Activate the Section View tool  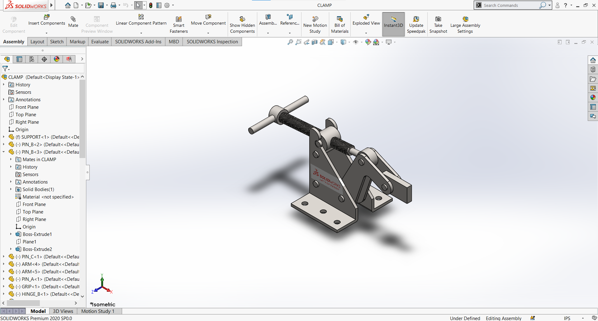point(314,42)
